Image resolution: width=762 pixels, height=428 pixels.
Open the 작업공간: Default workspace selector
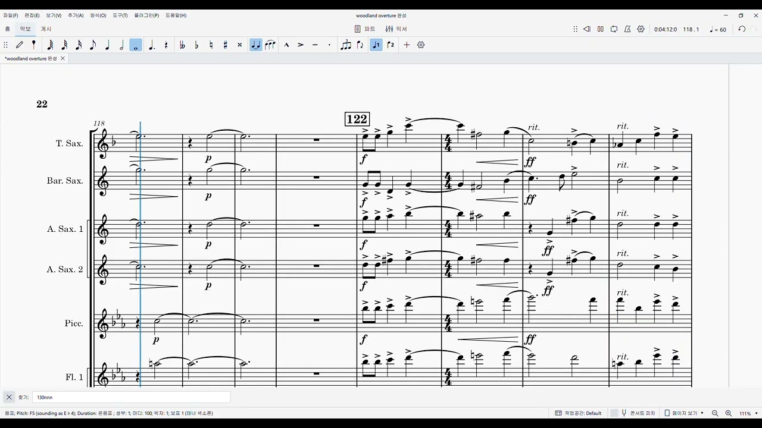click(578, 413)
